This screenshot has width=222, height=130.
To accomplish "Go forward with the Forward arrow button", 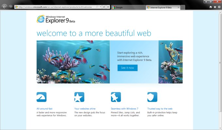I will point(10,6).
